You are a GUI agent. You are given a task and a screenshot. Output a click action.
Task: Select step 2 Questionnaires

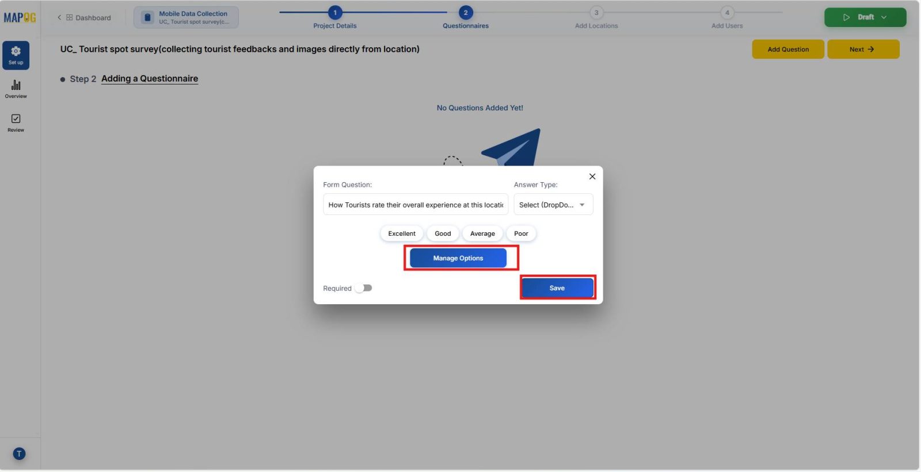(466, 13)
